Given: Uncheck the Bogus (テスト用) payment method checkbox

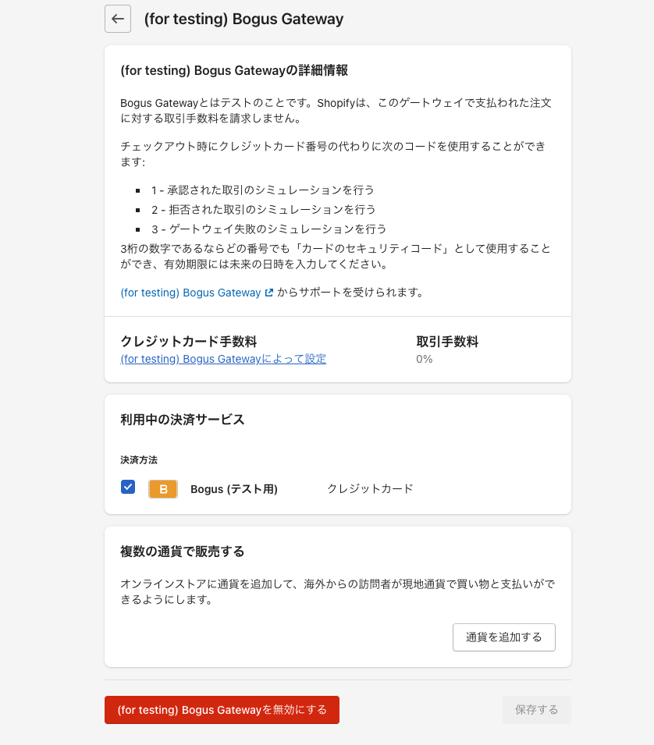Looking at the screenshot, I should pyautogui.click(x=128, y=487).
